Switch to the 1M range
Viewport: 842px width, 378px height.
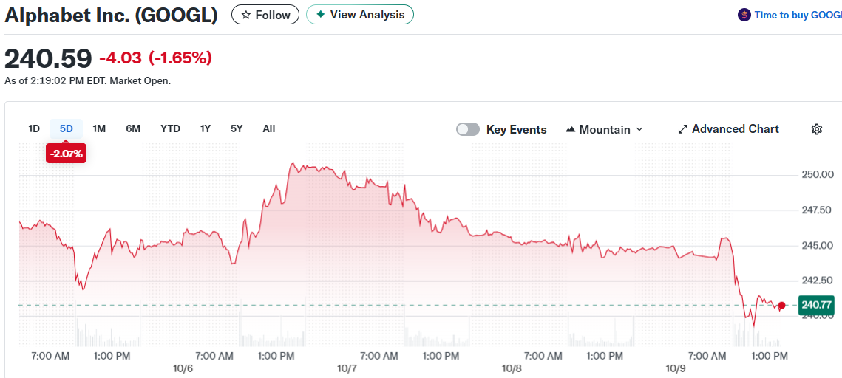(x=99, y=128)
